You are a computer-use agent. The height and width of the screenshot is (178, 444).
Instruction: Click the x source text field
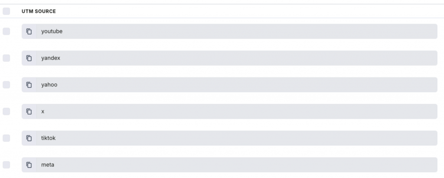pyautogui.click(x=237, y=111)
